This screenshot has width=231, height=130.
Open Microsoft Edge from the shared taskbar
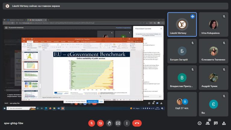46,108
